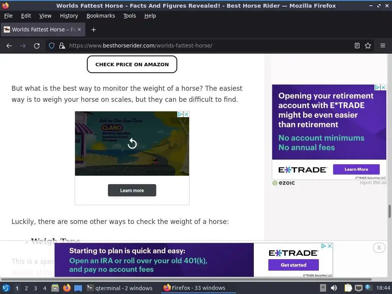Click Check Price on Amazon button
Image resolution: width=392 pixels, height=294 pixels.
pos(132,64)
